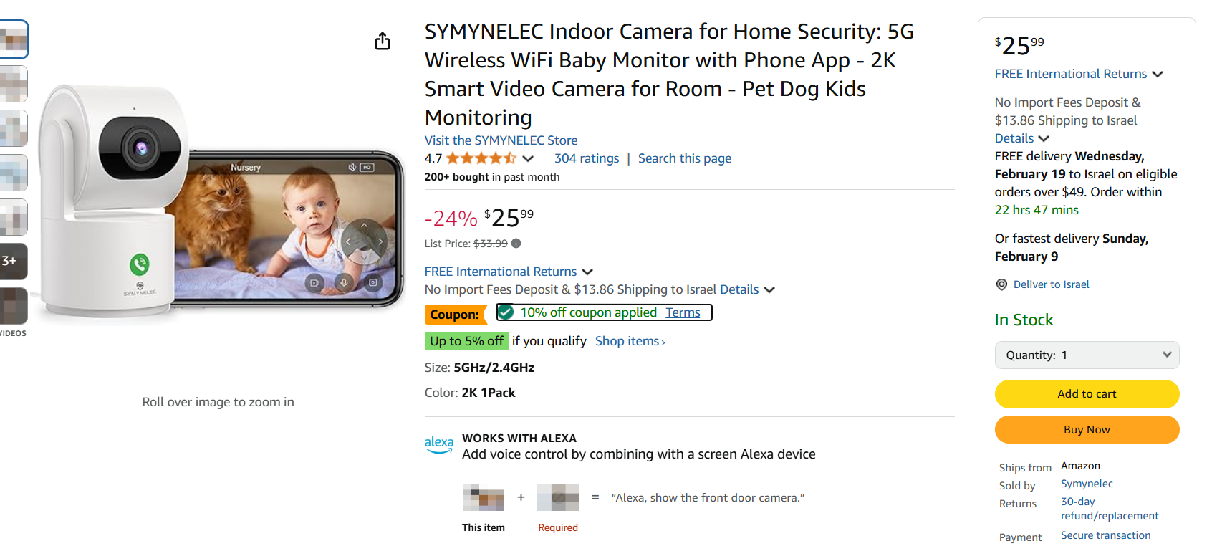Screen dimensions: 1212x551
Task: Click the share icon above product image
Action: pyautogui.click(x=383, y=42)
